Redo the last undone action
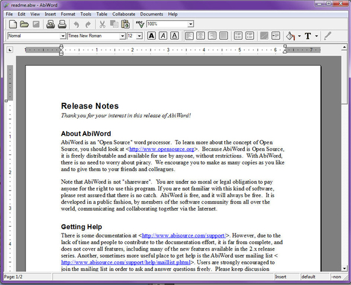 88,24
